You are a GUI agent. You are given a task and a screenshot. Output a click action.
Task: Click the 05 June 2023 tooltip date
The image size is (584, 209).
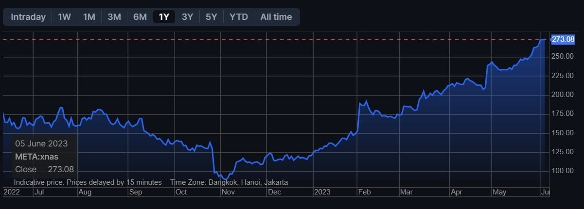pyautogui.click(x=41, y=144)
